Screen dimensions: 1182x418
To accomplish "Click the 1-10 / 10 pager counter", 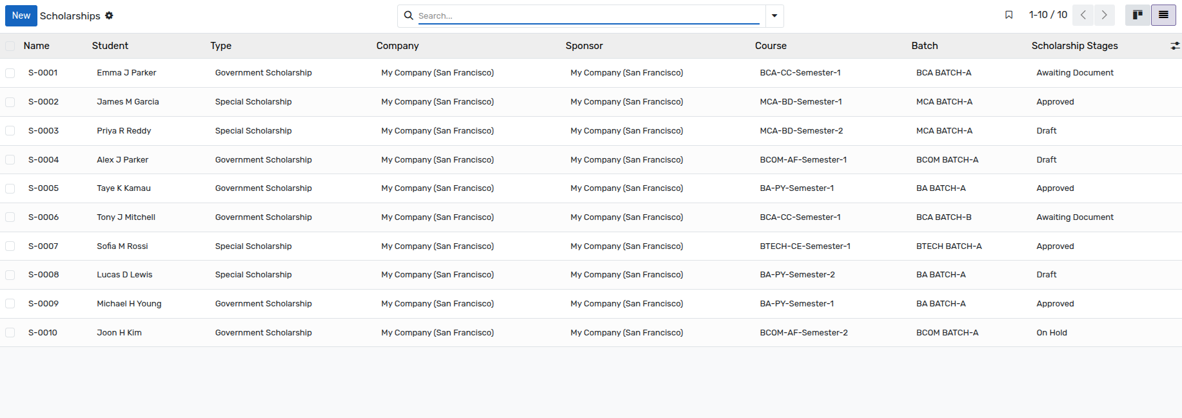I will click(1049, 15).
